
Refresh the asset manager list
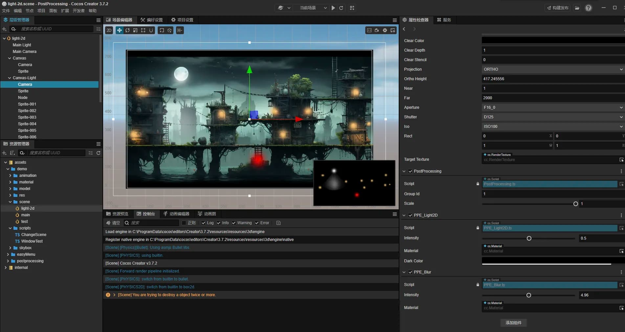(x=98, y=153)
